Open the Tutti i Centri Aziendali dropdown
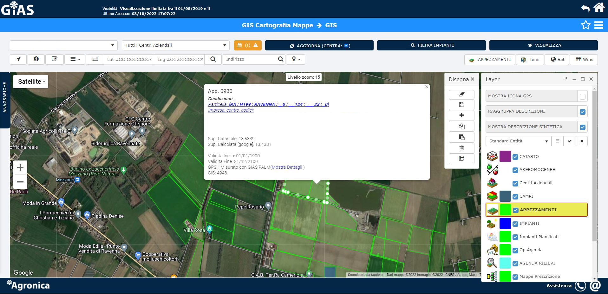Viewport: 608px width, 294px height. pyautogui.click(x=175, y=45)
